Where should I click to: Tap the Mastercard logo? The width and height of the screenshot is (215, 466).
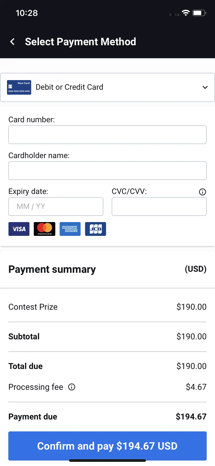(x=44, y=229)
